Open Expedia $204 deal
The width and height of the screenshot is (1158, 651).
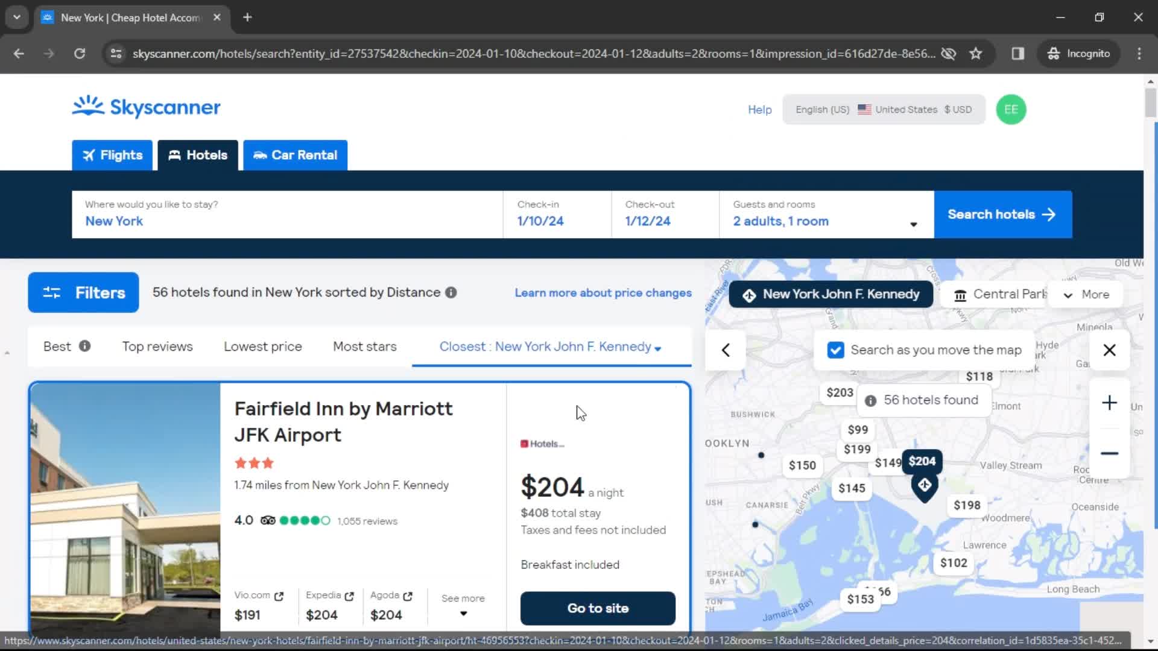coord(330,606)
